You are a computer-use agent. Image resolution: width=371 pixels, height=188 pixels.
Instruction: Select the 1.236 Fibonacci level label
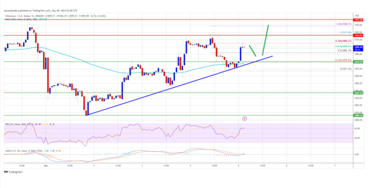(341, 25)
